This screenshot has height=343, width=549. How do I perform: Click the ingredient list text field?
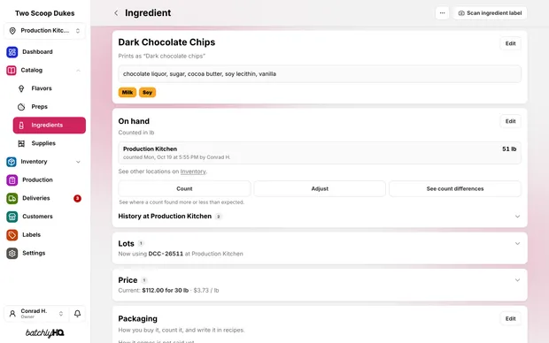point(320,74)
